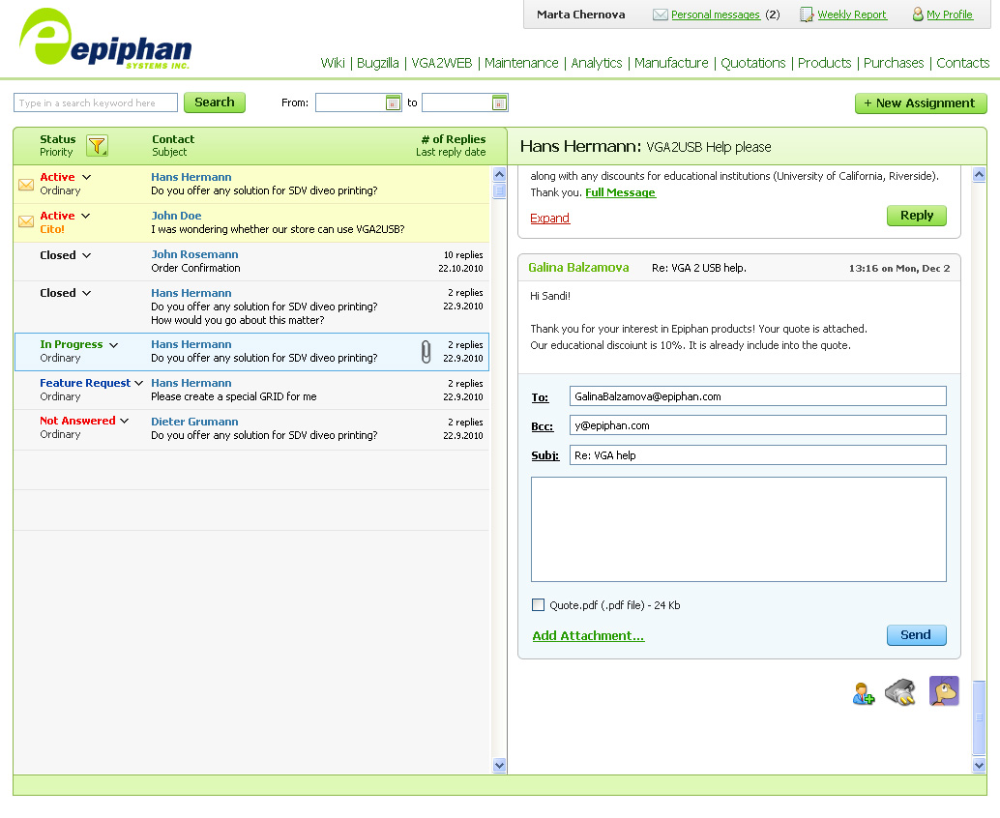
Task: Go to the Quotations menu
Action: coord(752,63)
